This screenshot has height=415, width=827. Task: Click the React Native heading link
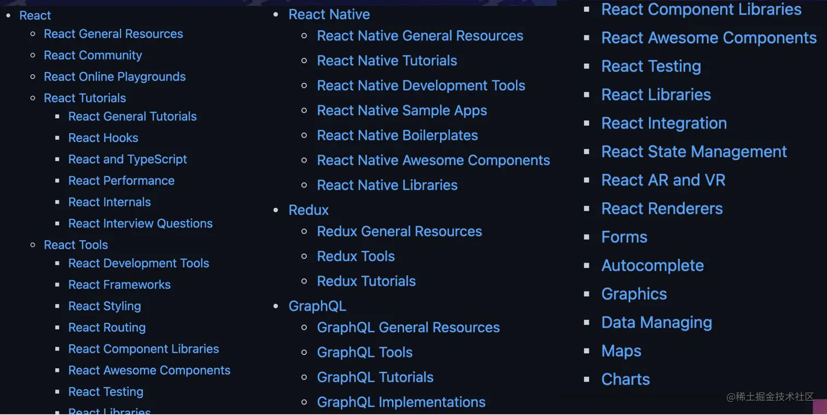coord(329,14)
